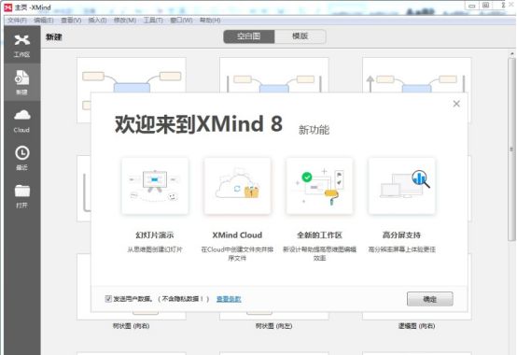Screen dimensions: 517x355
Task: Click the 树状图 (向右) label
Action: [x=131, y=326]
